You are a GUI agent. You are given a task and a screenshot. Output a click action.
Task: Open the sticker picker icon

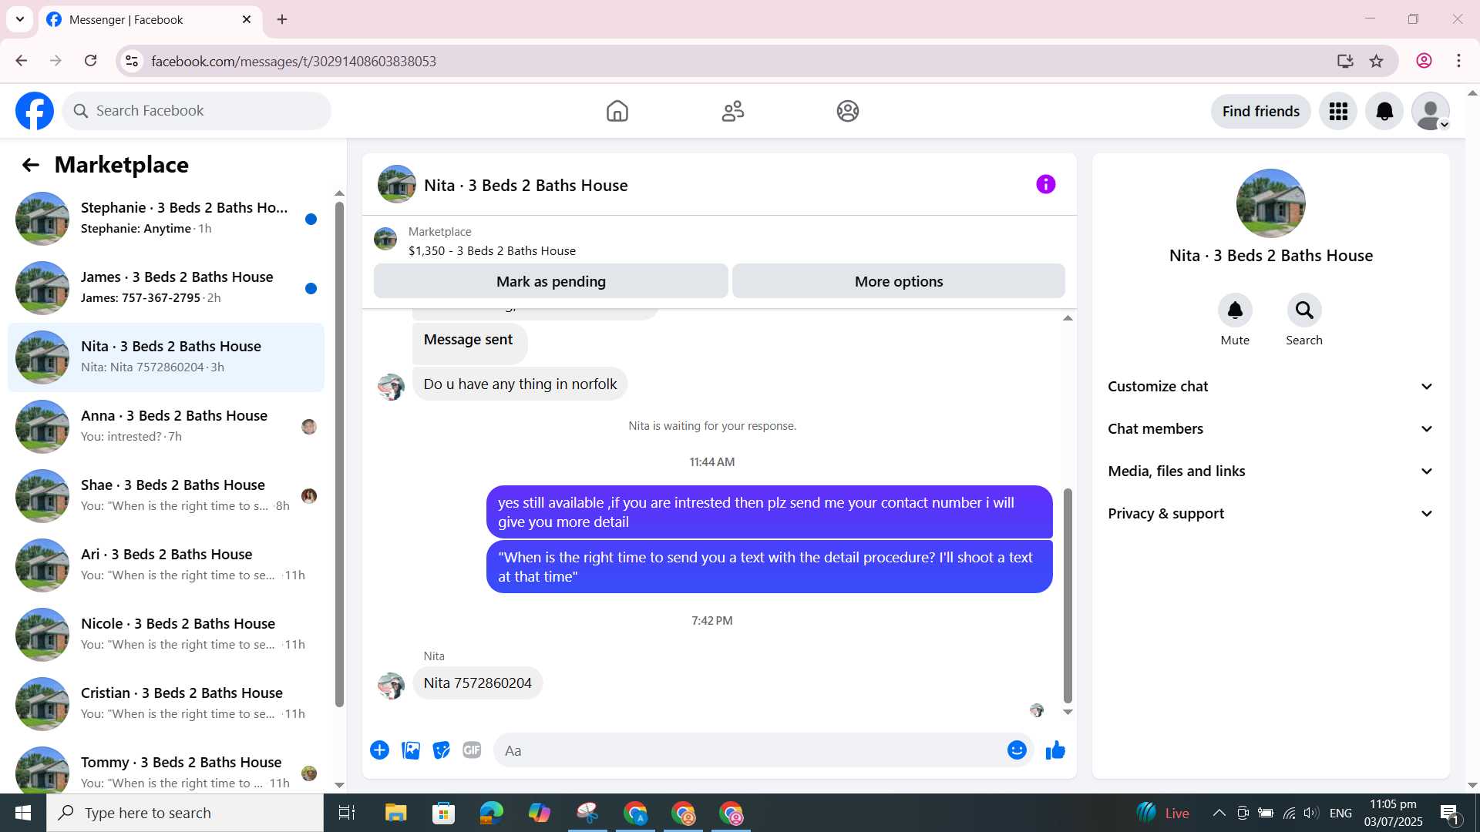point(441,750)
